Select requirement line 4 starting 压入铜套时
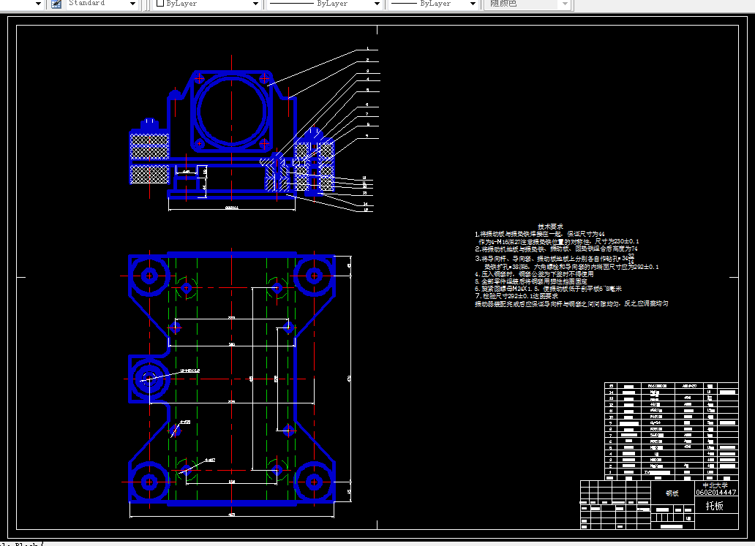The width and height of the screenshot is (755, 546). point(535,273)
